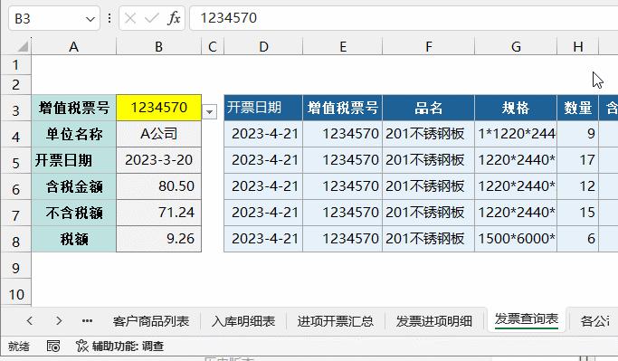Select 税额 value 9.26
618x361 pixels.
point(159,239)
